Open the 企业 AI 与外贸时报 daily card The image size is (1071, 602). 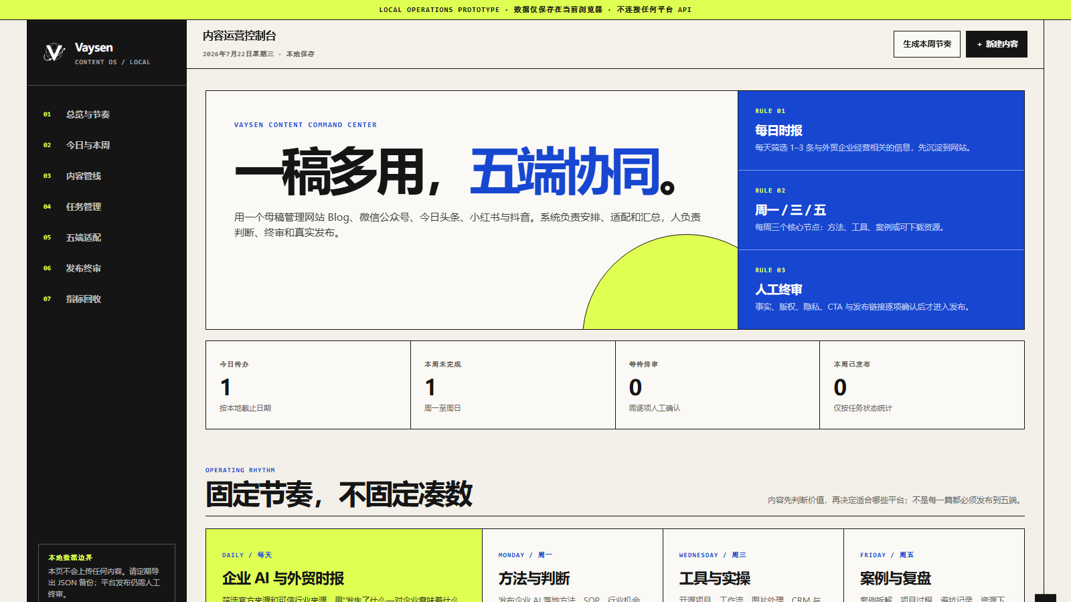(344, 566)
